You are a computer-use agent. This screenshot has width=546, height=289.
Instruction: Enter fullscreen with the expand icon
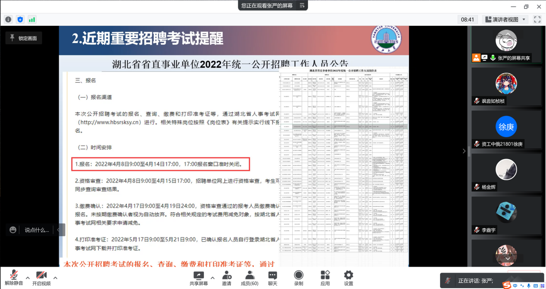coord(537,19)
